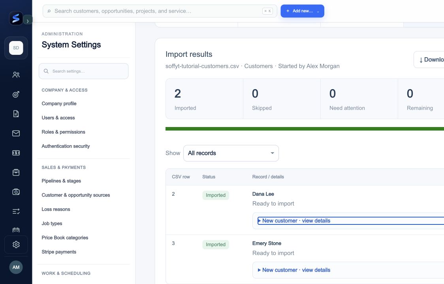Viewport: 444px width, 284px height.
Task: Open Customer & opportunity sources settings
Action: pyautogui.click(x=75, y=195)
